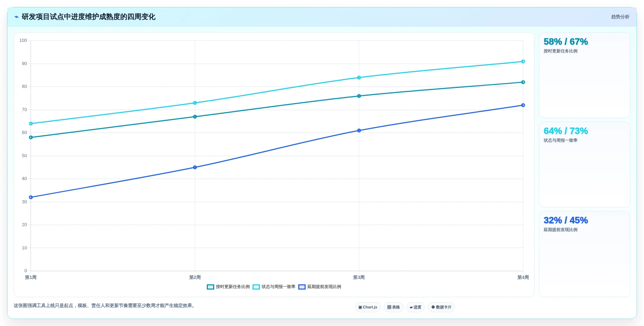Click the 50 y-axis label

pos(24,156)
